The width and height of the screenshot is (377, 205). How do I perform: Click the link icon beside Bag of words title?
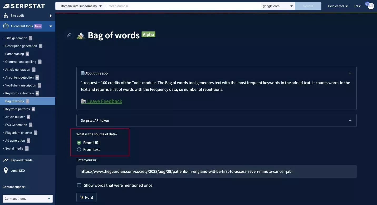coord(69,35)
